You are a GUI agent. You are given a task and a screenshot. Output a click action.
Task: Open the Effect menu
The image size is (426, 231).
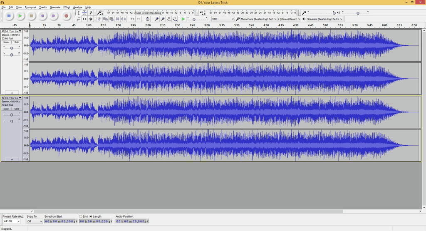point(67,7)
